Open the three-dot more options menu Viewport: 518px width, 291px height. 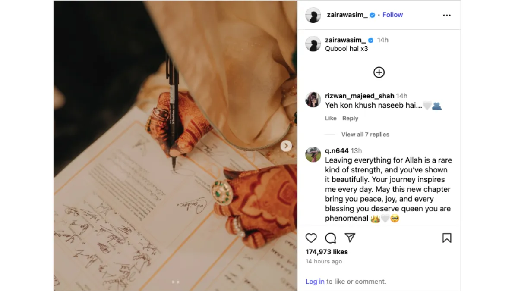[447, 15]
